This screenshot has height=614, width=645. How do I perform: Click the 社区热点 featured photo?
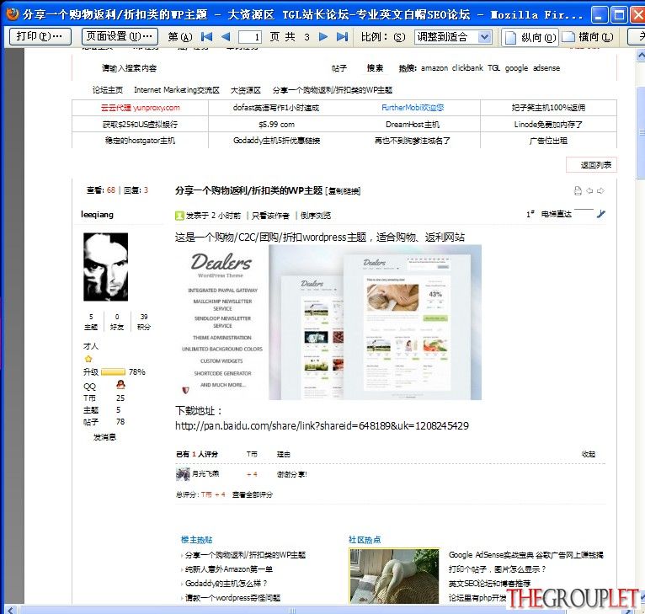(x=394, y=576)
